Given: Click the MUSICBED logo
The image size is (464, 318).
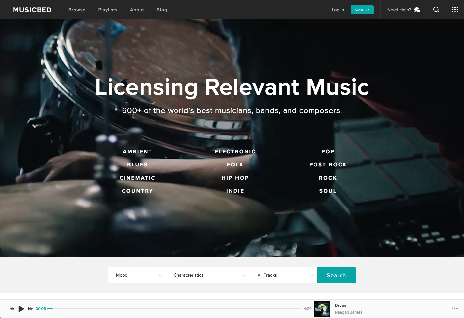Looking at the screenshot, I should tap(32, 10).
